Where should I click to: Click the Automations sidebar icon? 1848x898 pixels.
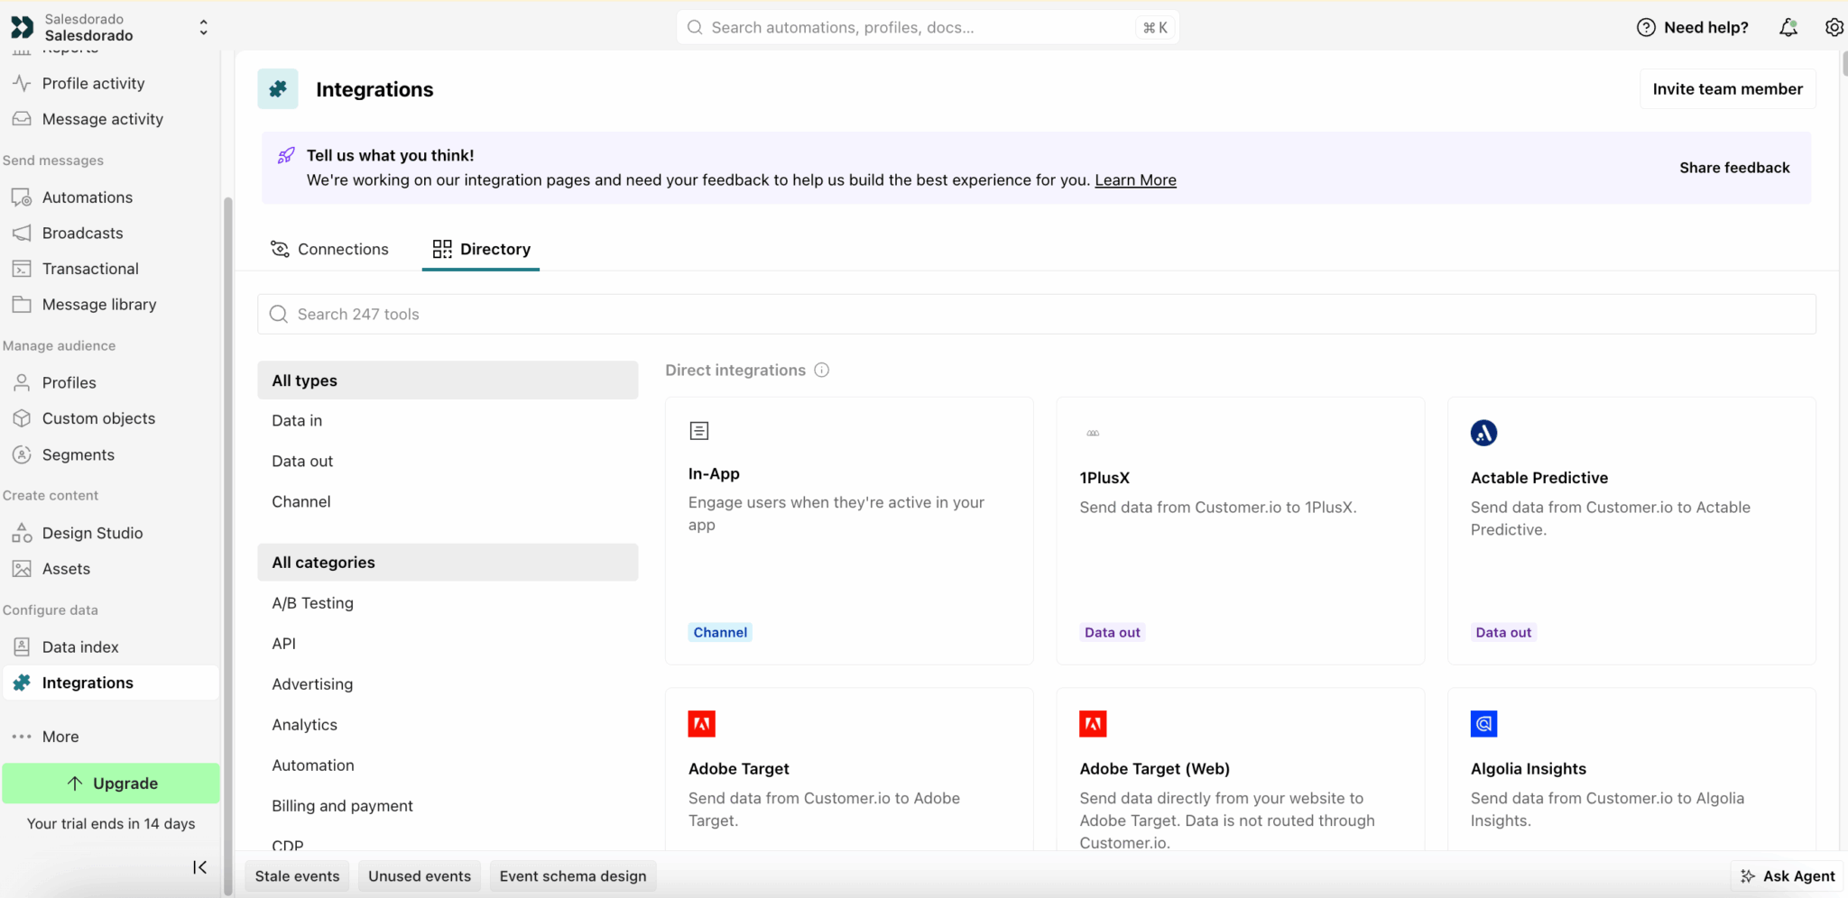(x=22, y=197)
